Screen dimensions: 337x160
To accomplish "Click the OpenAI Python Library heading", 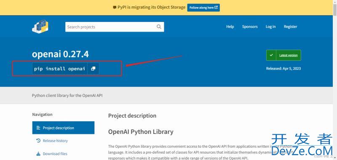I will (141, 131).
